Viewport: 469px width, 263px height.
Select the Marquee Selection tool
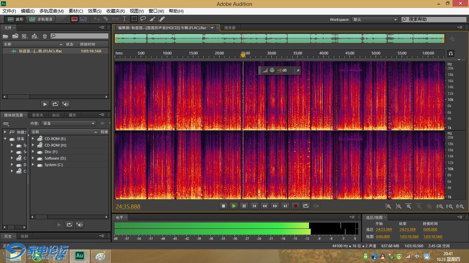(134, 19)
